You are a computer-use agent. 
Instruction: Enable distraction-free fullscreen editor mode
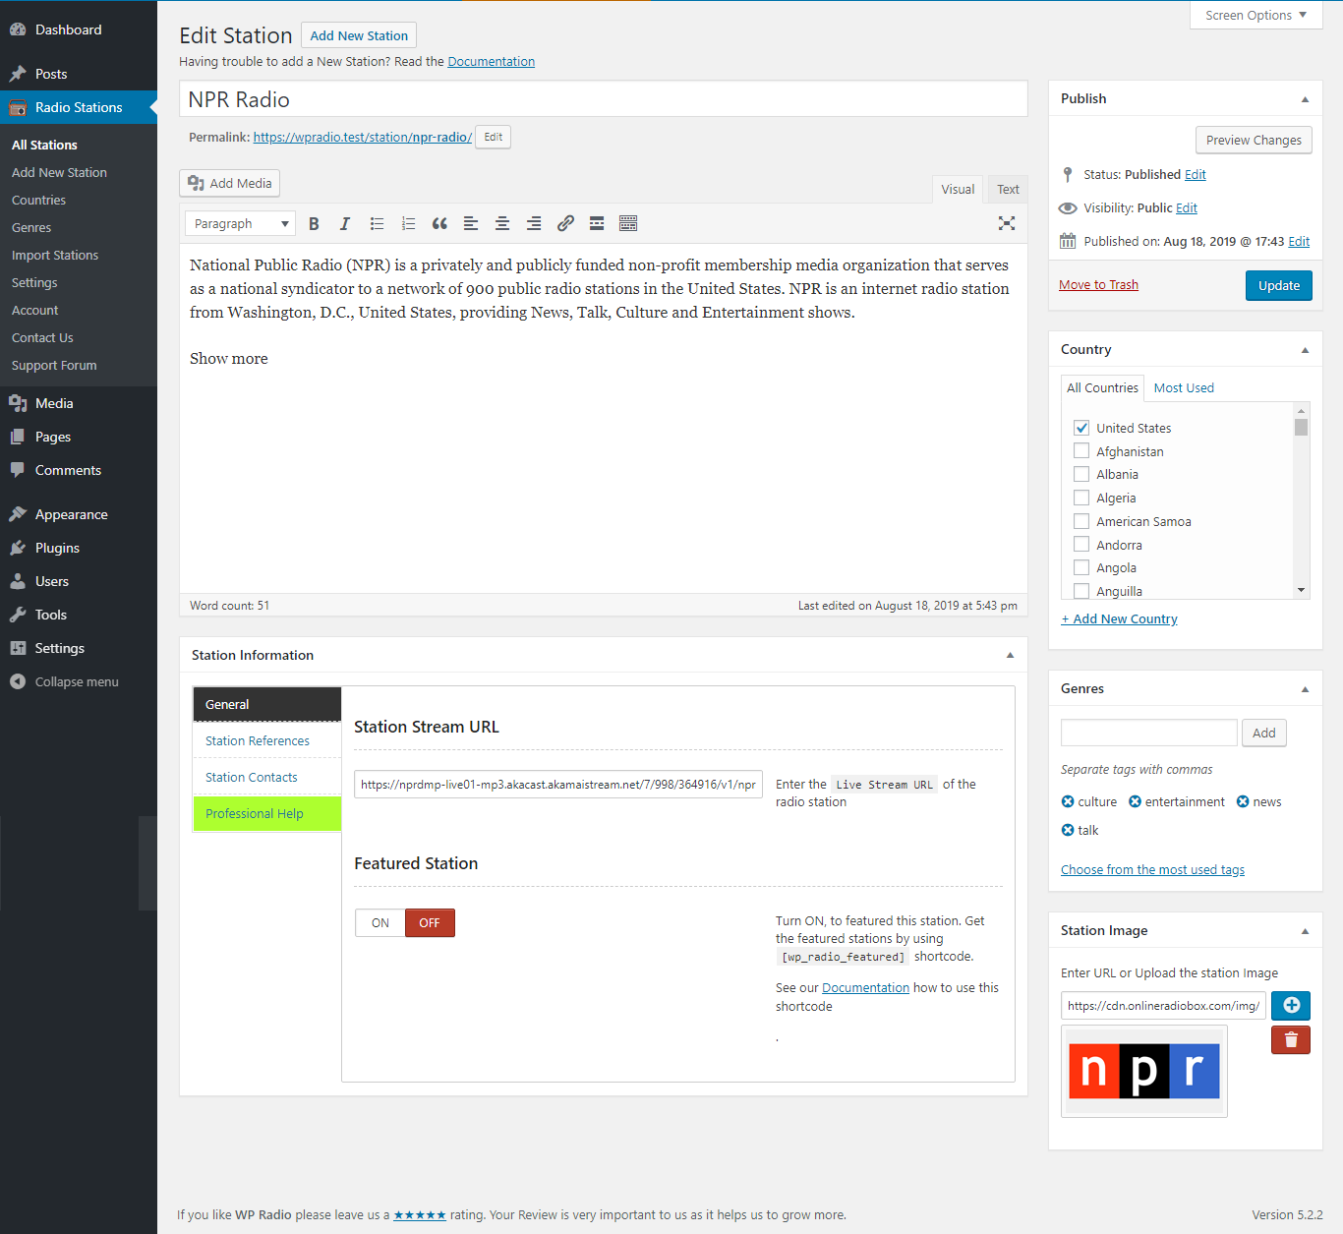[x=1007, y=224]
